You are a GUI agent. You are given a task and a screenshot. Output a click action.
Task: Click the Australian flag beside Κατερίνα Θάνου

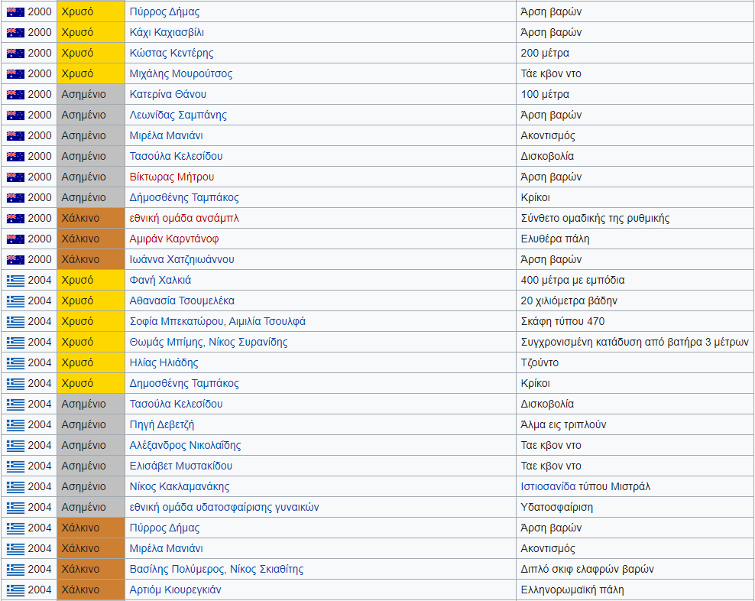(x=15, y=95)
